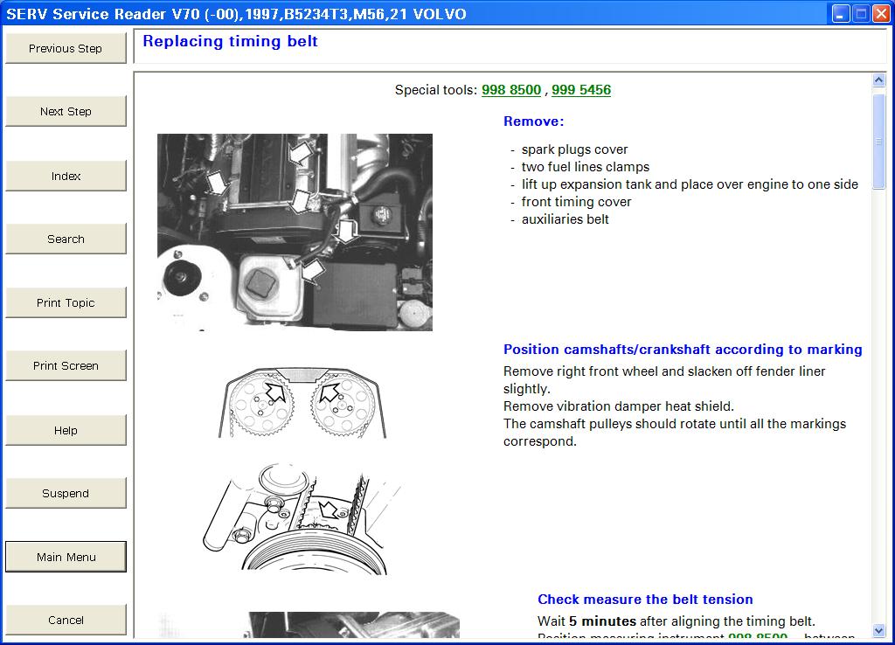
Task: Click the camshaft pulleys diagram
Action: [302, 402]
